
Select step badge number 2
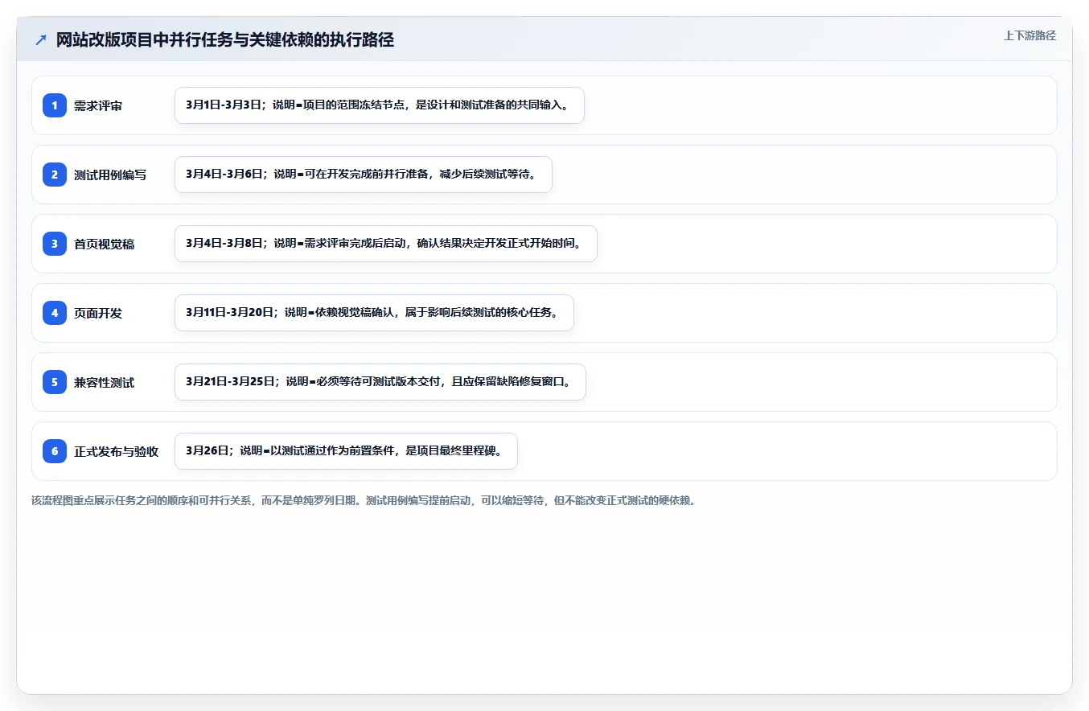click(55, 175)
